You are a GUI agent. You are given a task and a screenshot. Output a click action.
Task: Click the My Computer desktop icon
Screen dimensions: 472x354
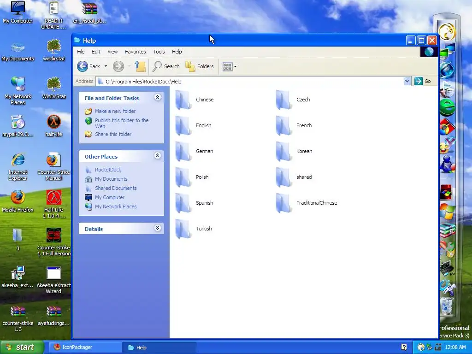click(18, 12)
